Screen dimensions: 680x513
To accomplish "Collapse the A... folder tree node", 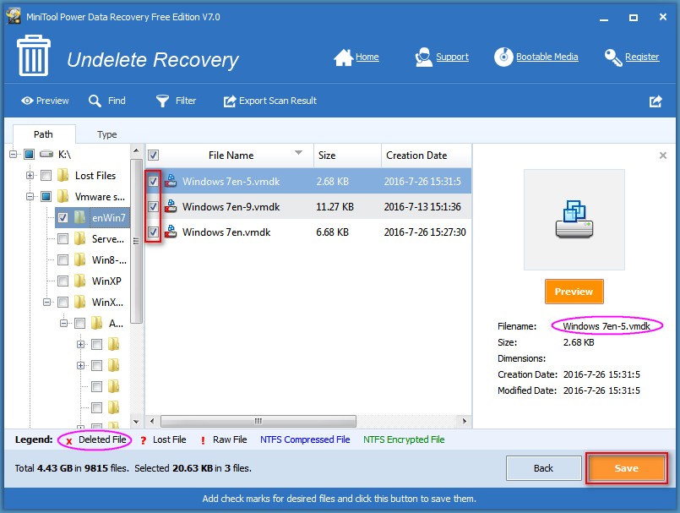I will click(63, 324).
